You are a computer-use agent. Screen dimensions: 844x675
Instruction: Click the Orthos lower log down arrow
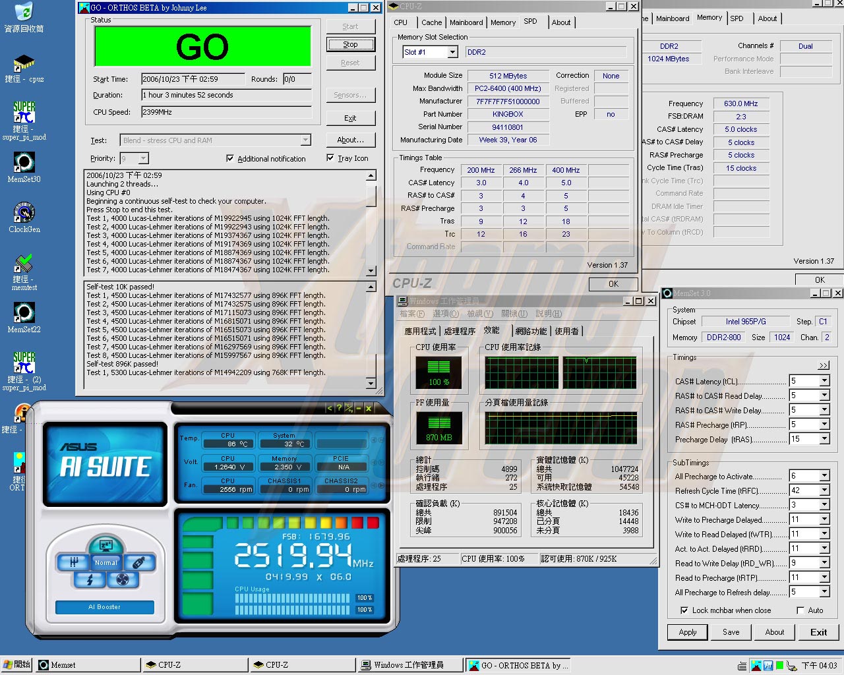[371, 384]
